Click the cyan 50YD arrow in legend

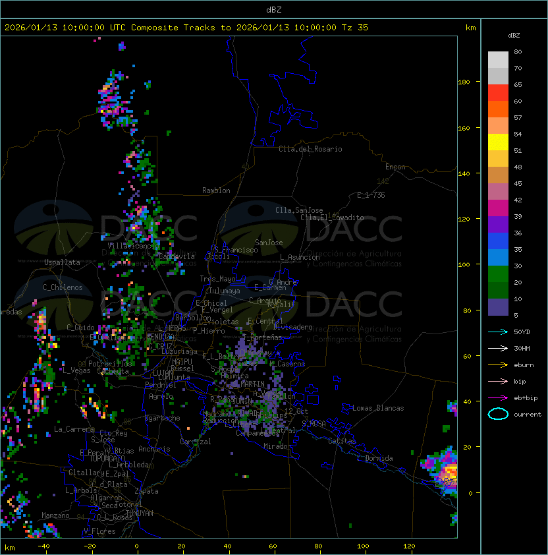coord(498,332)
